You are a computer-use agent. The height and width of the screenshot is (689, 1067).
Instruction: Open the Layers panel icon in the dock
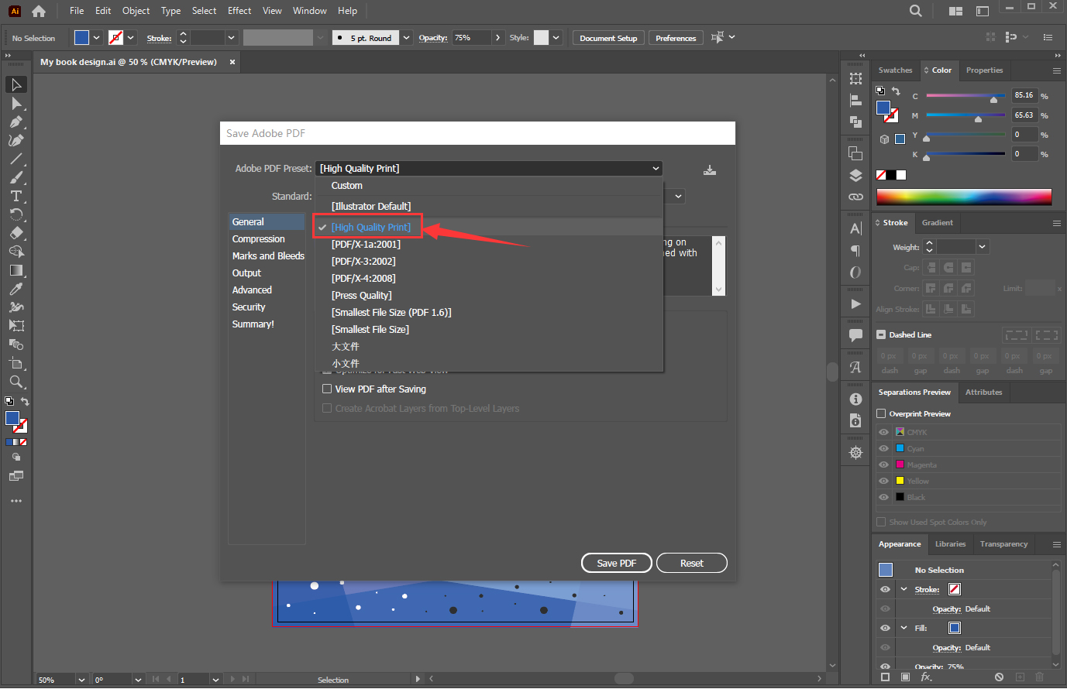click(855, 175)
